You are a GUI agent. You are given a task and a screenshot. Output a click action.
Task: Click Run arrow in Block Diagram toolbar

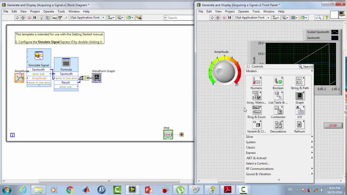pos(17,18)
